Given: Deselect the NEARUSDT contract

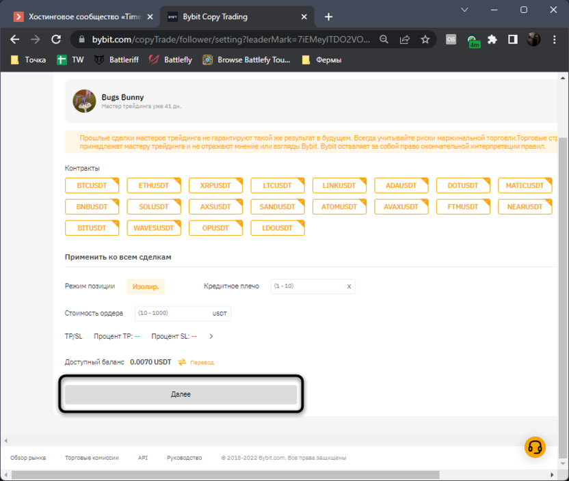Looking at the screenshot, I should (525, 206).
